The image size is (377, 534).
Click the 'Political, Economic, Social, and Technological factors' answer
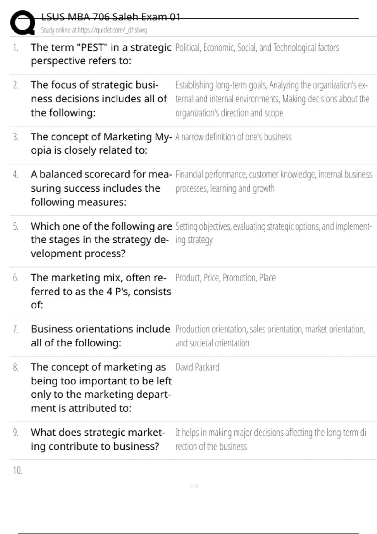(x=257, y=48)
